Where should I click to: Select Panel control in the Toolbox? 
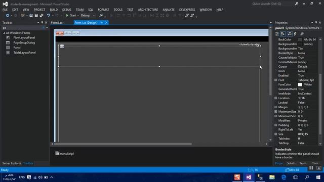(x=17, y=48)
